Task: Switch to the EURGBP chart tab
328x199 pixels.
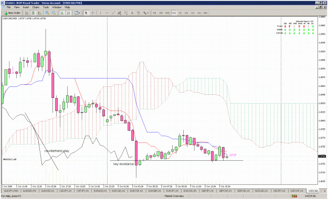Action: pyautogui.click(x=155, y=191)
